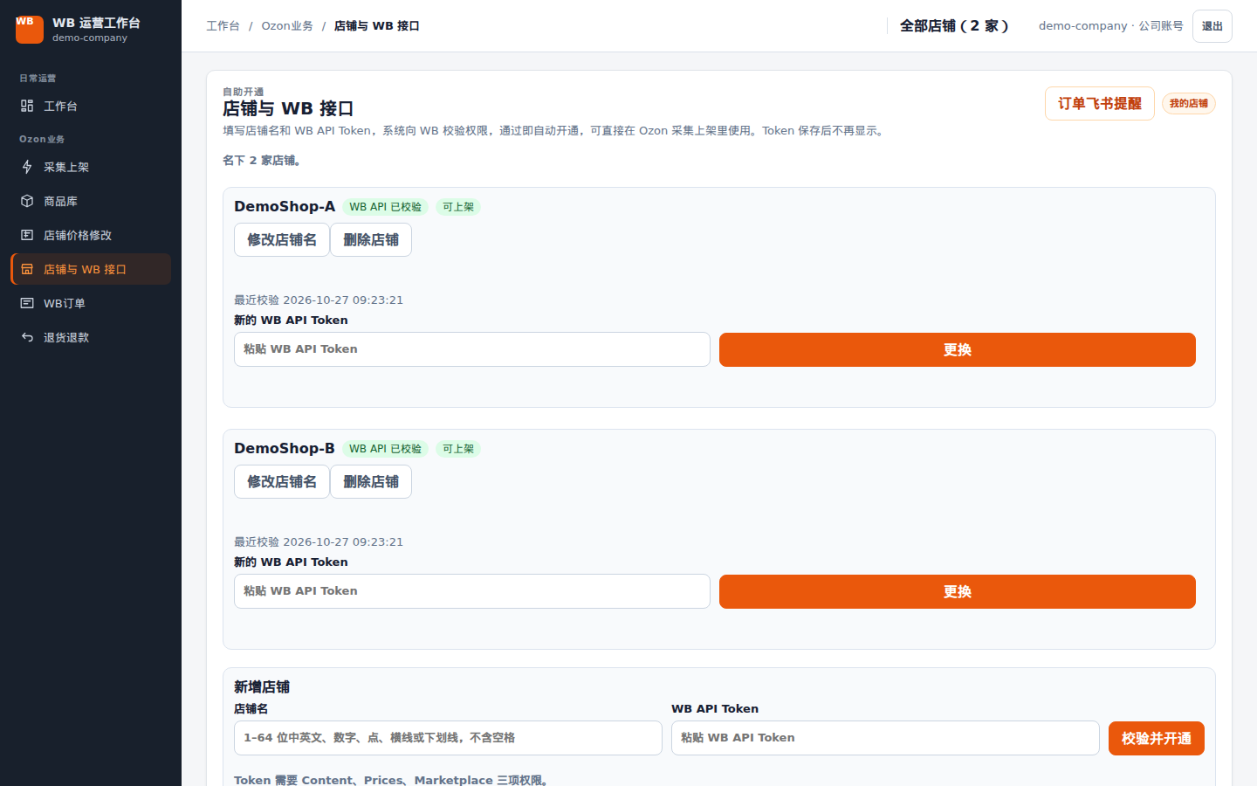
Task: Click the DemoShop-A shop name
Action: pyautogui.click(x=285, y=207)
